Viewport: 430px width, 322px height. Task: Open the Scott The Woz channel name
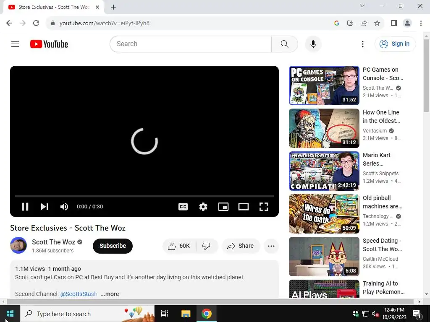click(x=53, y=242)
